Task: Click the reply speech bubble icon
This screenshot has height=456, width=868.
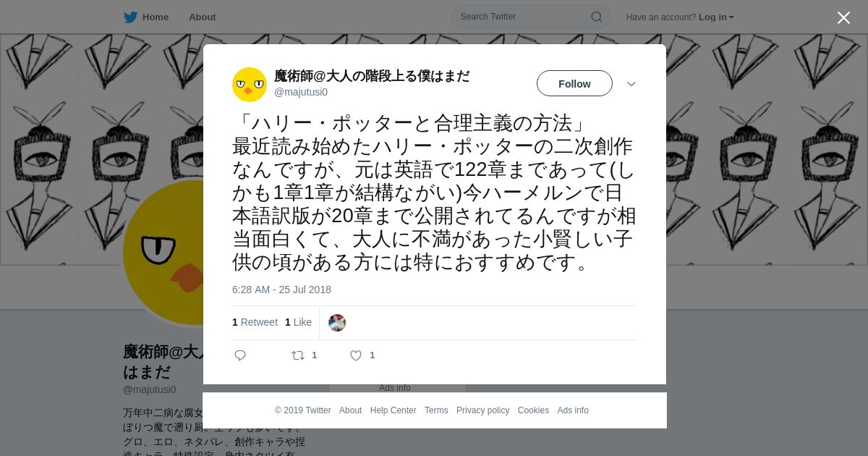Action: tap(240, 355)
